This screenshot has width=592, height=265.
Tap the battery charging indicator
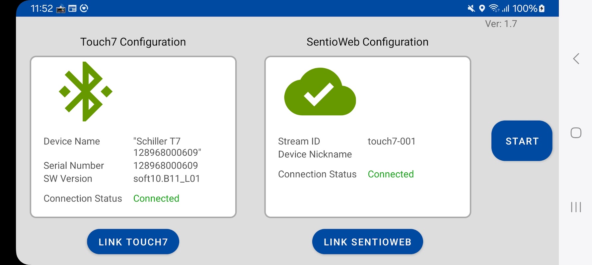542,8
